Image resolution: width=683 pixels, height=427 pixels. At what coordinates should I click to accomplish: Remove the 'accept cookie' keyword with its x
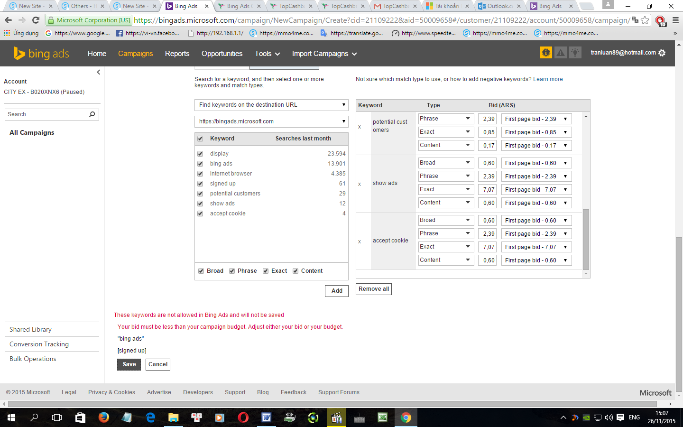point(360,241)
